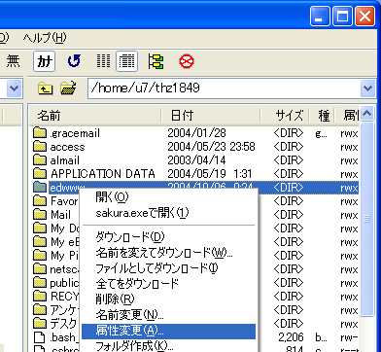Click the RECY... folder icon
The width and height of the screenshot is (381, 352).
pos(40,297)
